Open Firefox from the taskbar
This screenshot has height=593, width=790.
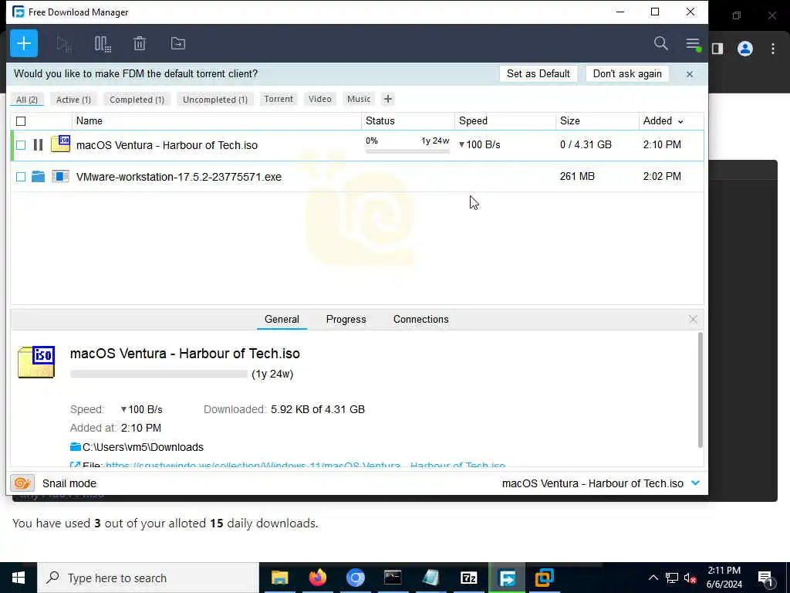pos(317,578)
